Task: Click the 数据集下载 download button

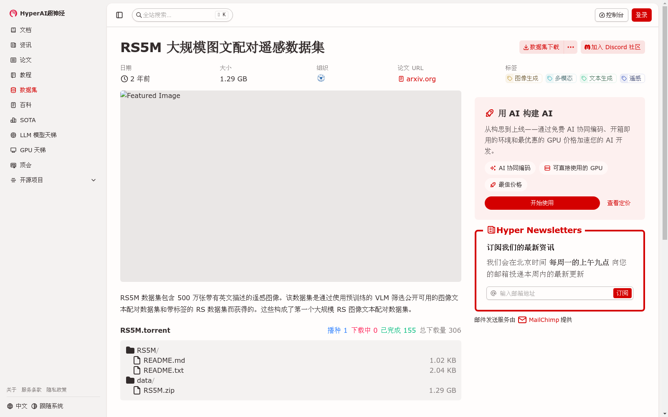Action: (541, 47)
